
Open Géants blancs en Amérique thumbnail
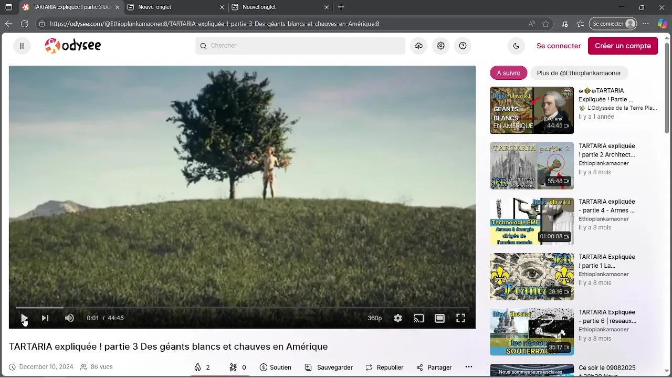point(532,110)
